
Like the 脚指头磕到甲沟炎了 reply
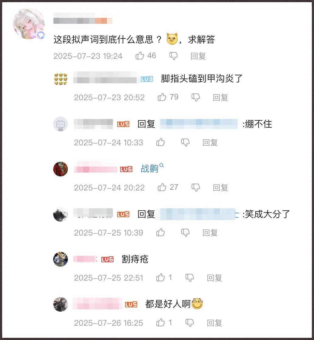[162, 97]
